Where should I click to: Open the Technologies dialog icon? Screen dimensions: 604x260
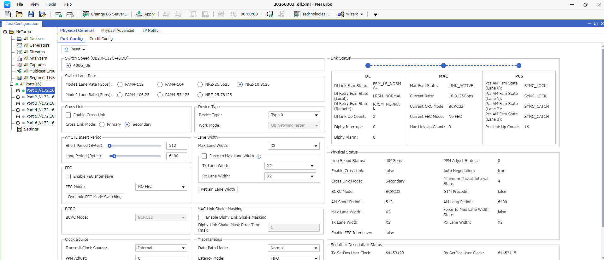point(297,14)
